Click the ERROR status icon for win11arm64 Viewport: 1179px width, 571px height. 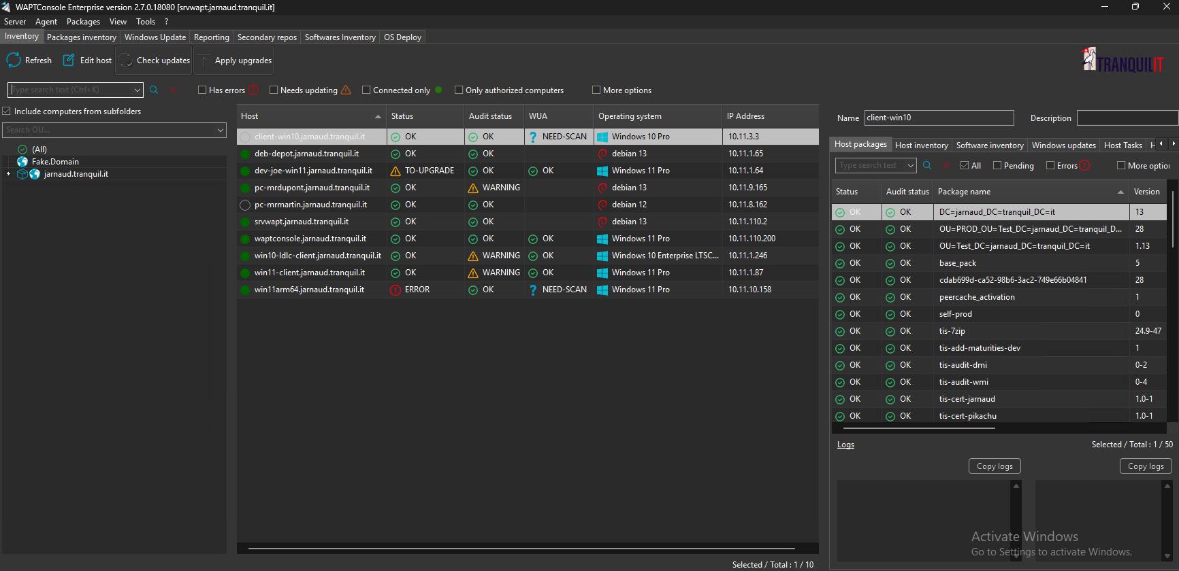tap(395, 290)
